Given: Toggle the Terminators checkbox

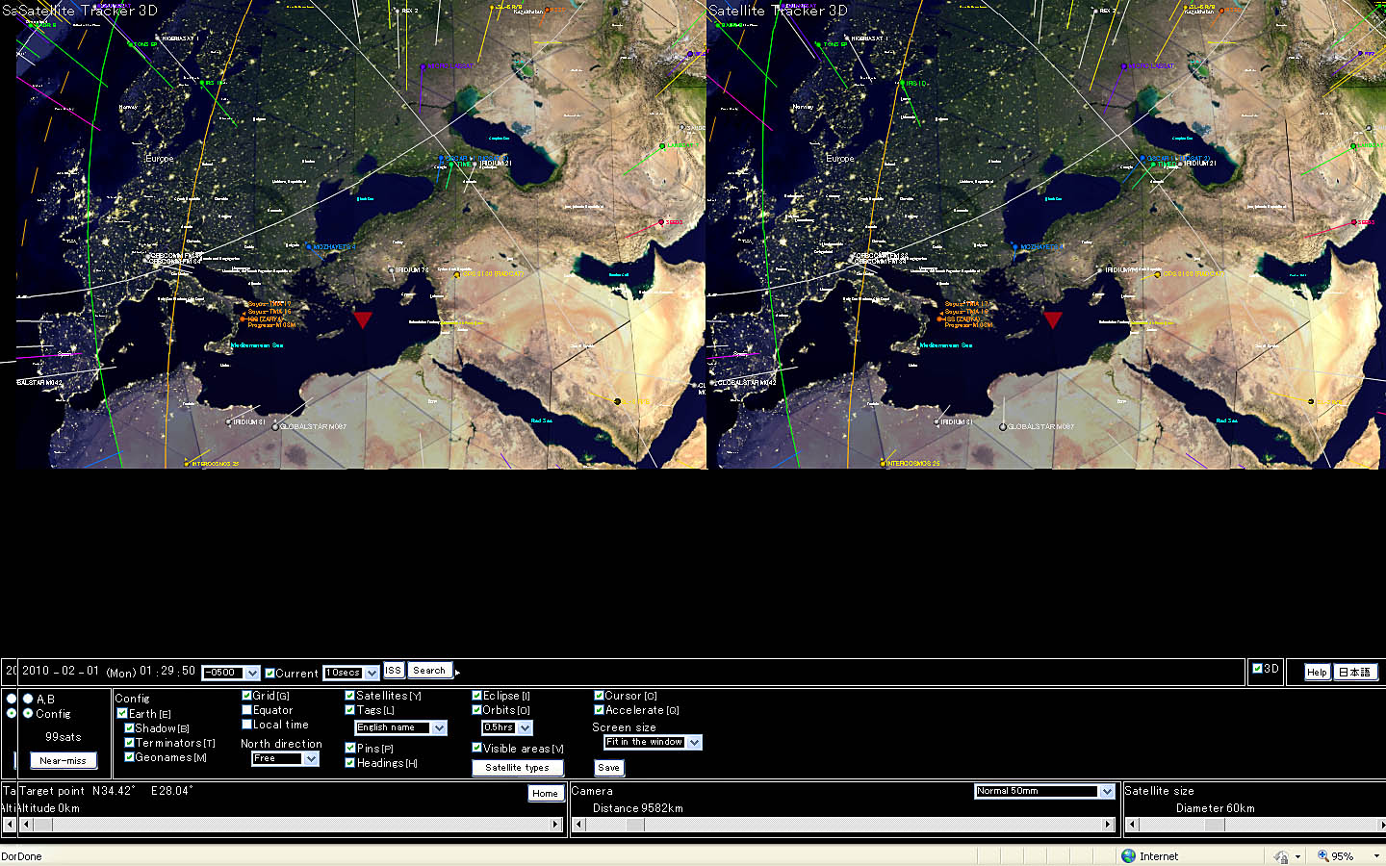Looking at the screenshot, I should click(x=129, y=743).
